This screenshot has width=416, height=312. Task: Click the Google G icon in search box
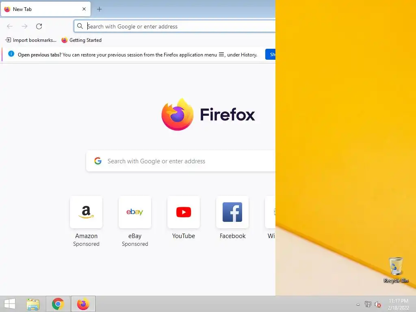[98, 161]
